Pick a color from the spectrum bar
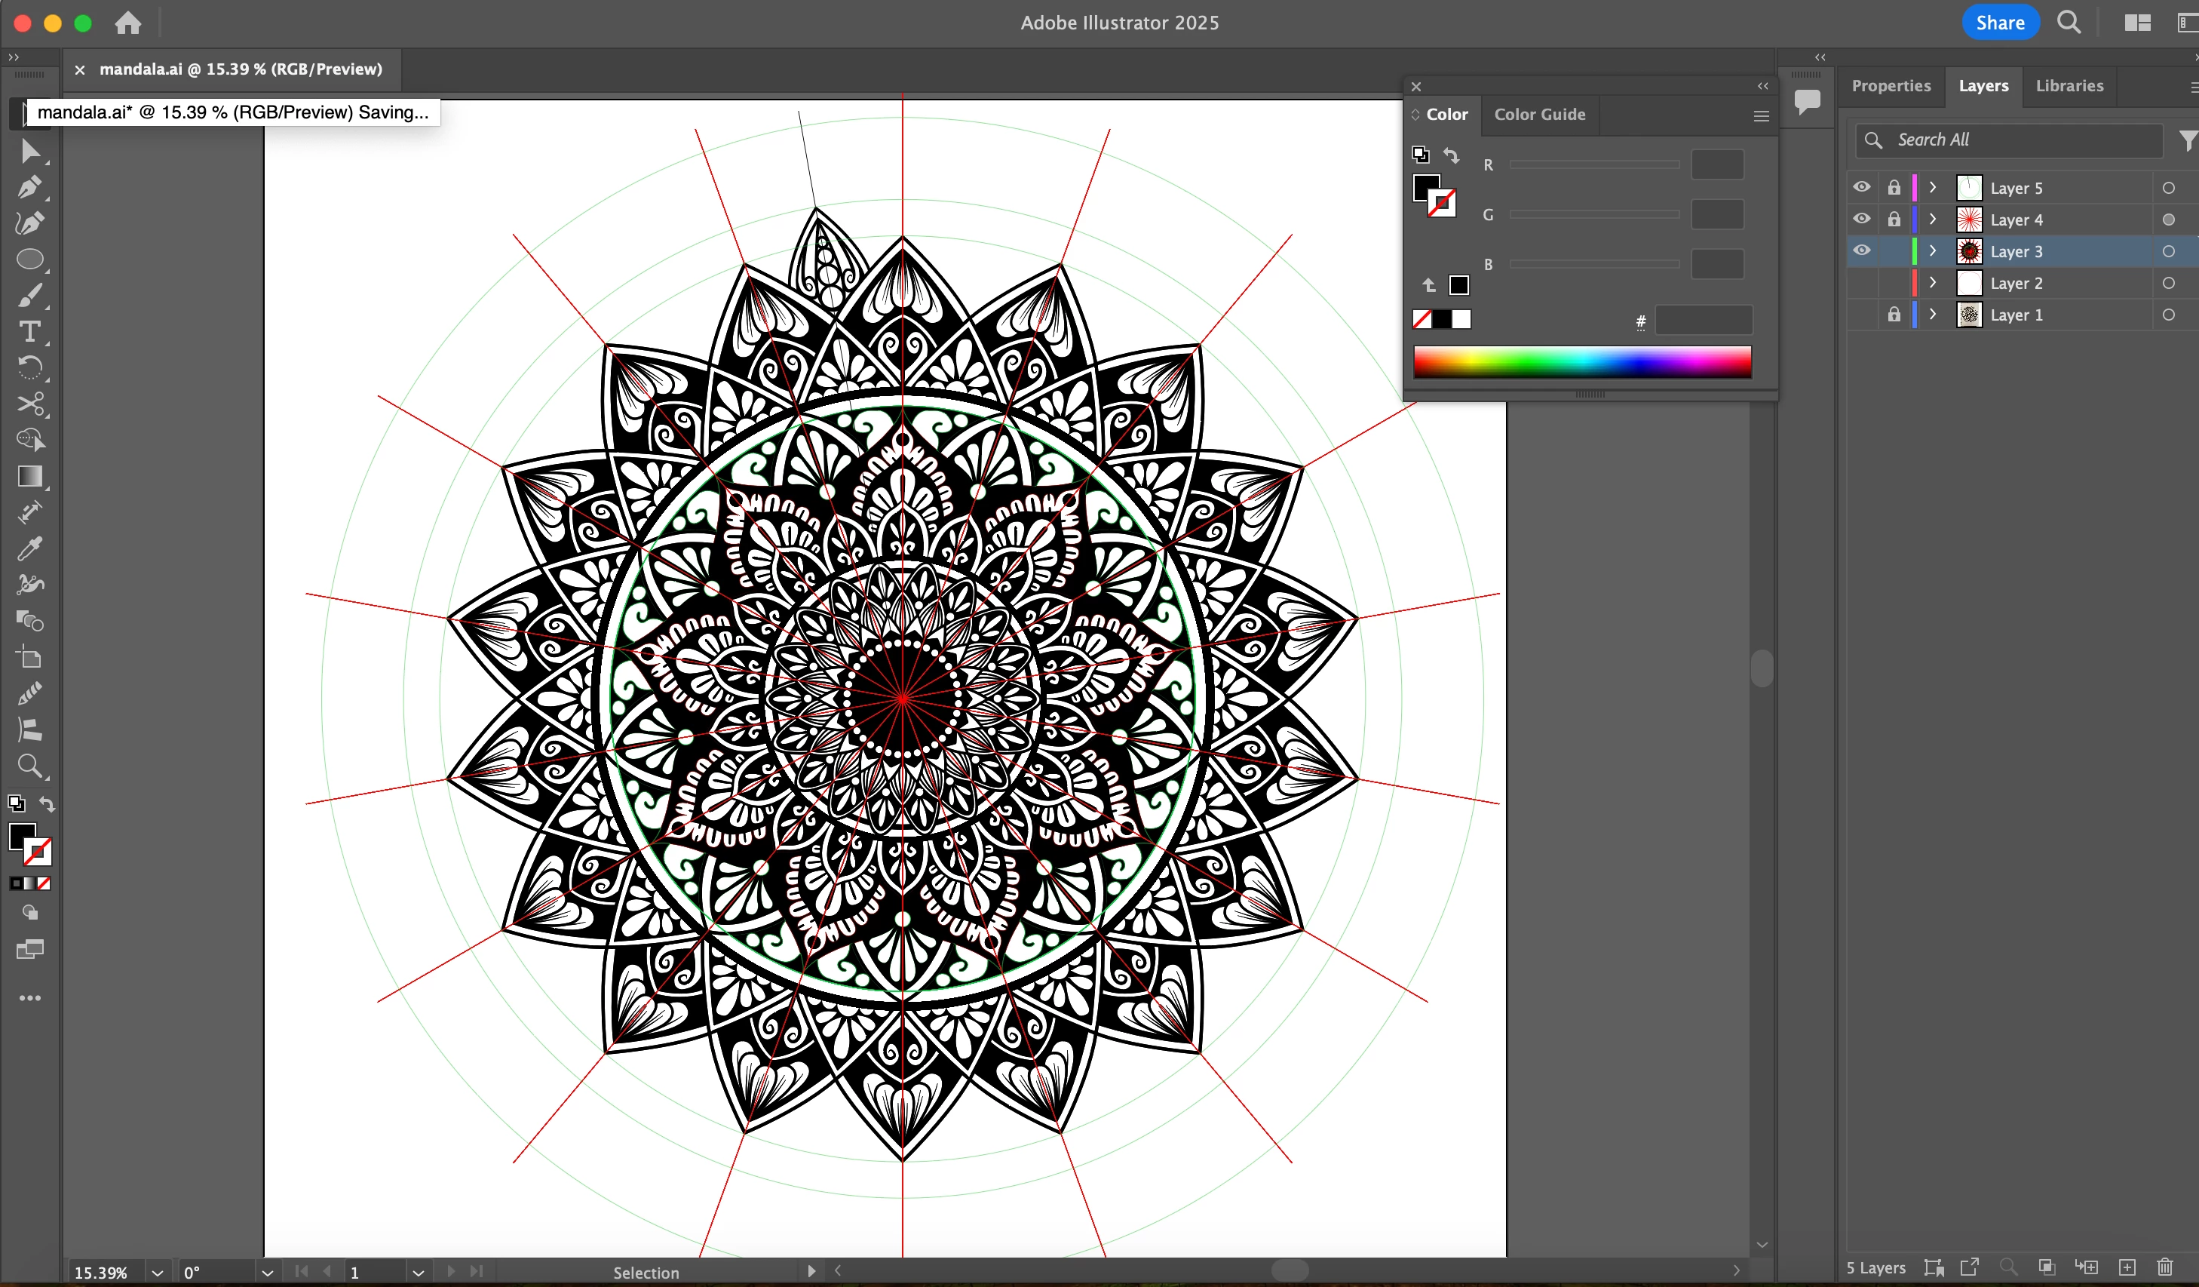Image resolution: width=2199 pixels, height=1287 pixels. pos(1581,361)
